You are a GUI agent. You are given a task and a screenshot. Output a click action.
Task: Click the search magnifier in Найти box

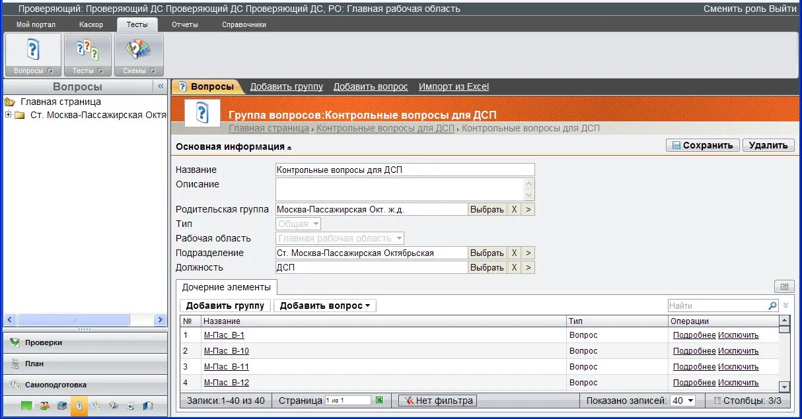tap(773, 306)
